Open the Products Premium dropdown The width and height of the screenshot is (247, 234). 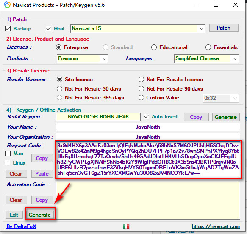pos(82,58)
